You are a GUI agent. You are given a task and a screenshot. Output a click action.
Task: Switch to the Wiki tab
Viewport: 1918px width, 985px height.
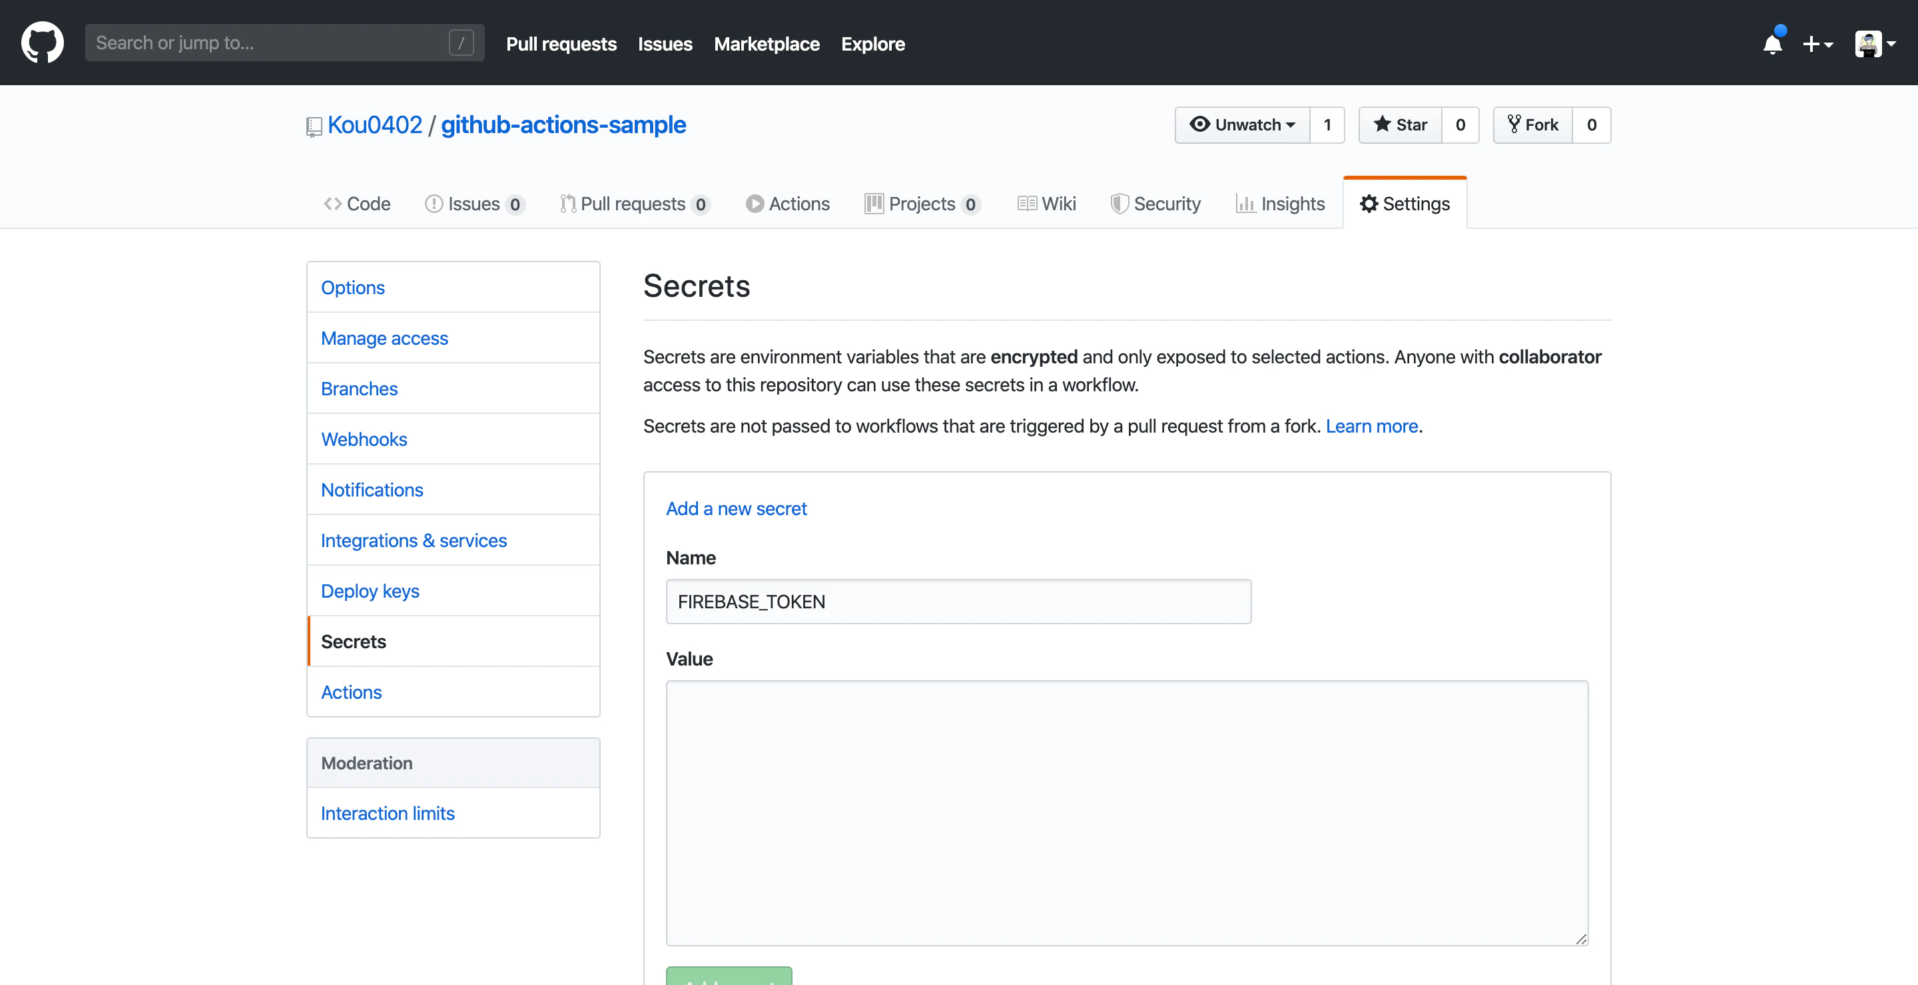[x=1046, y=204]
